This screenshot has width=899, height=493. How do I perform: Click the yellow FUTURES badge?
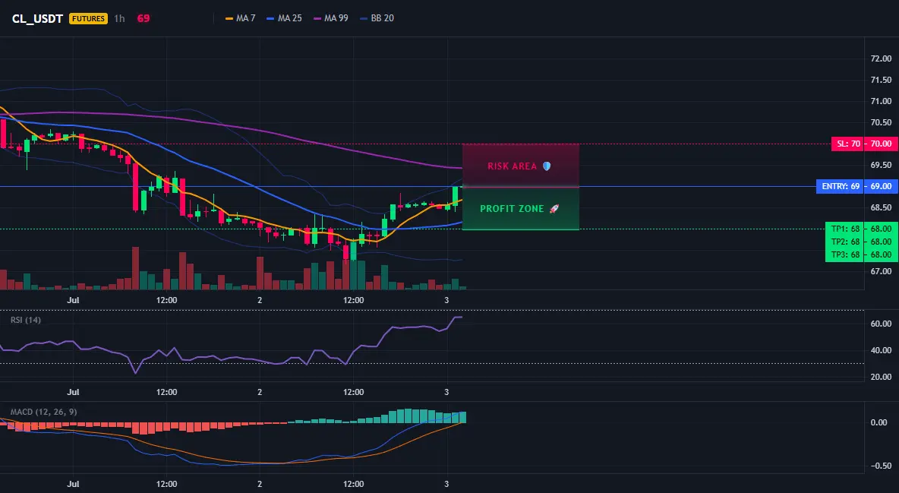point(88,18)
